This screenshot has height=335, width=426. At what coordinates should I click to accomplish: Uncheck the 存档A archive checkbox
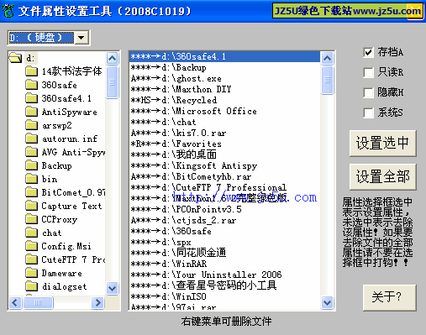click(368, 52)
